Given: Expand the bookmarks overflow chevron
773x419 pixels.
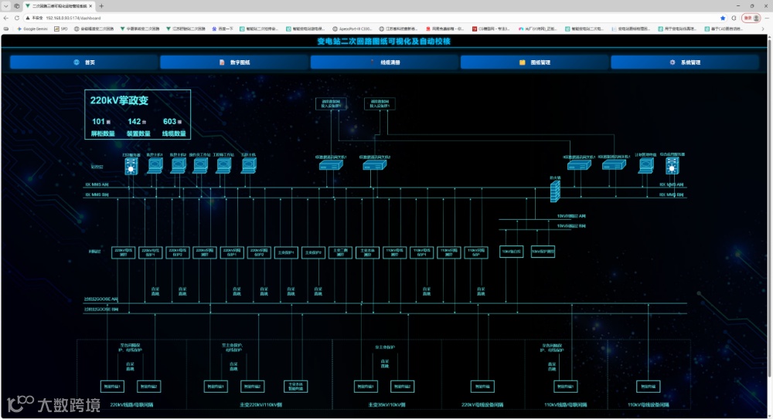Looking at the screenshot, I should pyautogui.click(x=763, y=29).
